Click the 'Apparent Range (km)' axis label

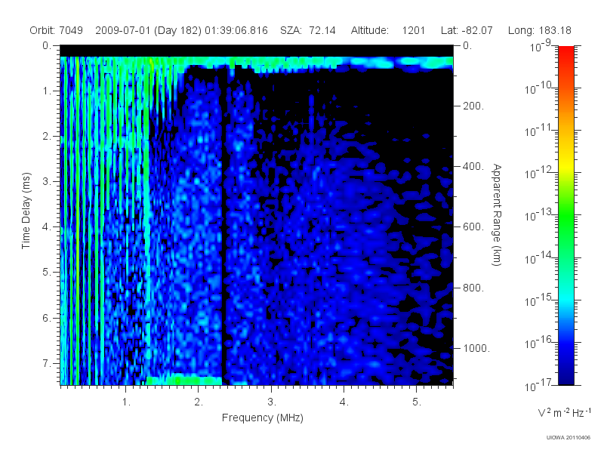497,214
